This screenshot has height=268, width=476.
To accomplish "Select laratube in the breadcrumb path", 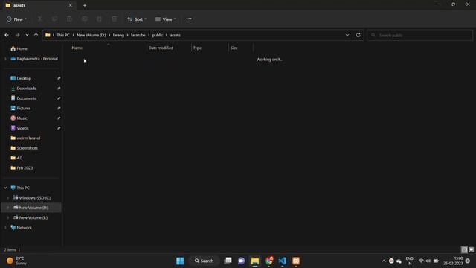I will coord(138,35).
